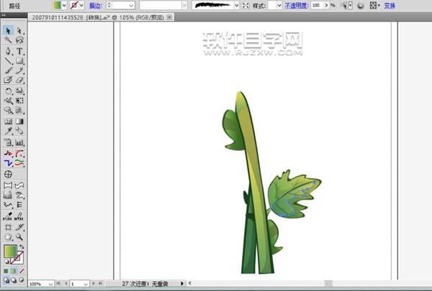
Task: Set paint mode to None
Action: coord(21,271)
